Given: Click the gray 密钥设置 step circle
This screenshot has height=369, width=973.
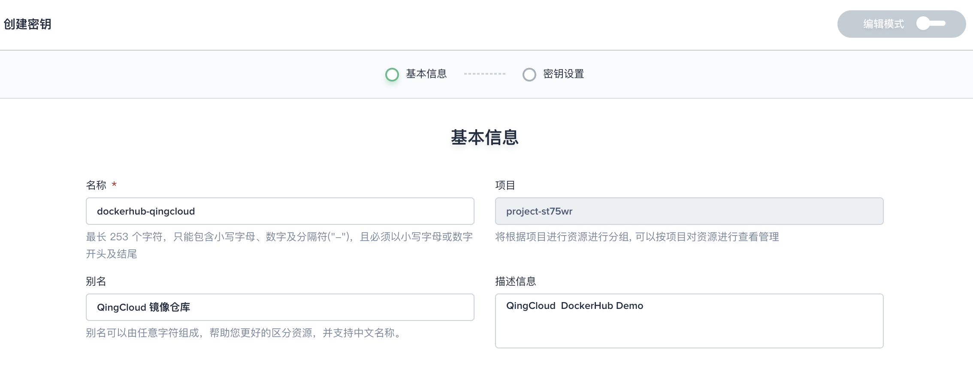Looking at the screenshot, I should (529, 75).
